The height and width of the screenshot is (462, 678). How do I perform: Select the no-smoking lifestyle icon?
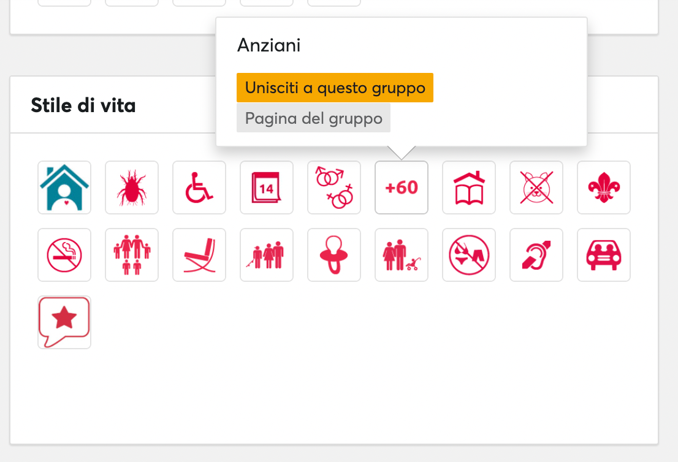coord(64,255)
